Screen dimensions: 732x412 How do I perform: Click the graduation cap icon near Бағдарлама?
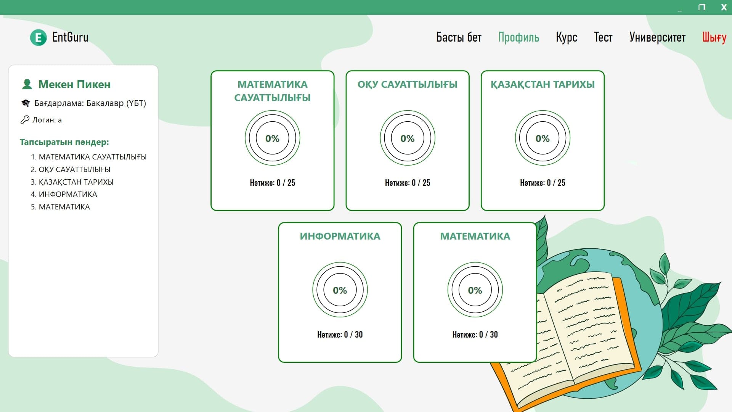pos(26,103)
